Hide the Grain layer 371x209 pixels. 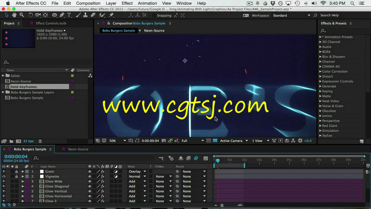click(x=4, y=171)
